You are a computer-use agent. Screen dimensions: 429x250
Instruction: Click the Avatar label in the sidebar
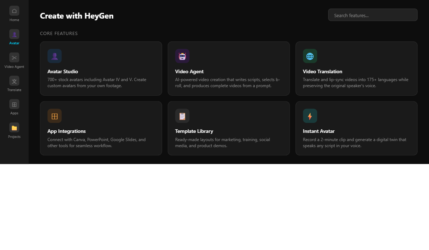tap(14, 43)
